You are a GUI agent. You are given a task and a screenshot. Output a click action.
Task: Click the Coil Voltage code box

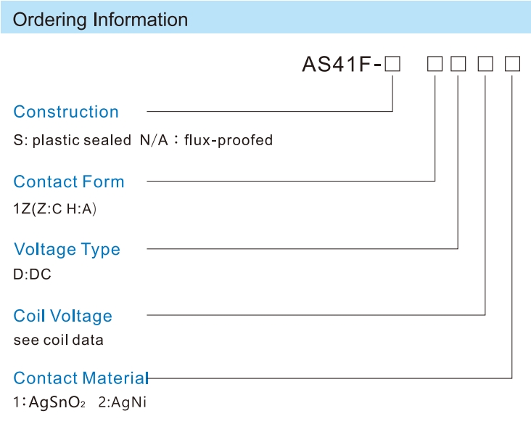coord(485,64)
